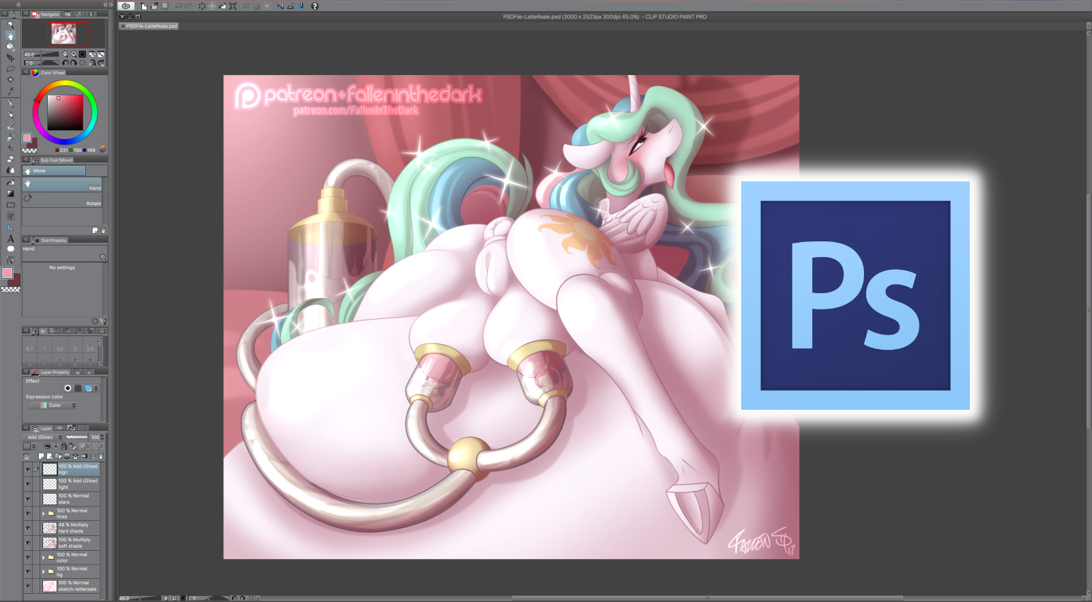The width and height of the screenshot is (1092, 602).
Task: Select the Move Layer tool
Action: point(10,58)
